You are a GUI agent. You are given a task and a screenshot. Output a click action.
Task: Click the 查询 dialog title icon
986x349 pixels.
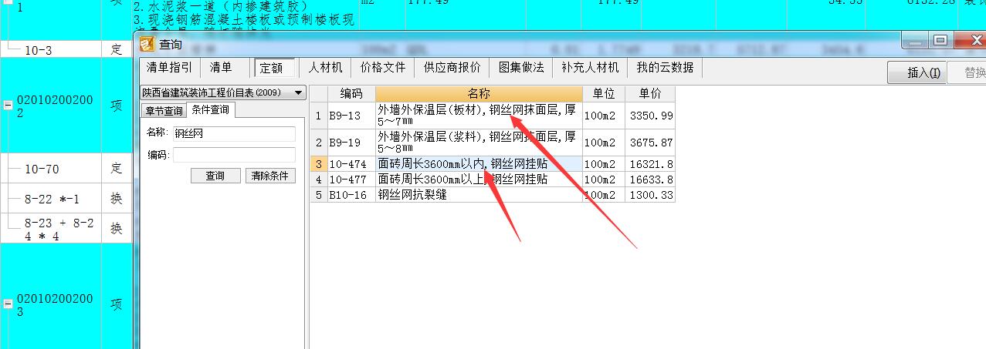[x=147, y=45]
